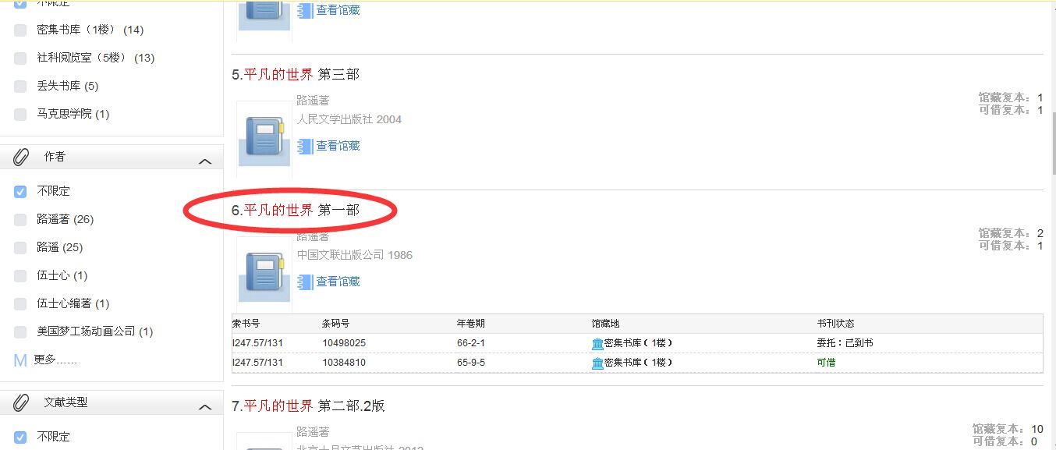
Task: Tick the 路遥 (25) author filter
Action: (20, 248)
